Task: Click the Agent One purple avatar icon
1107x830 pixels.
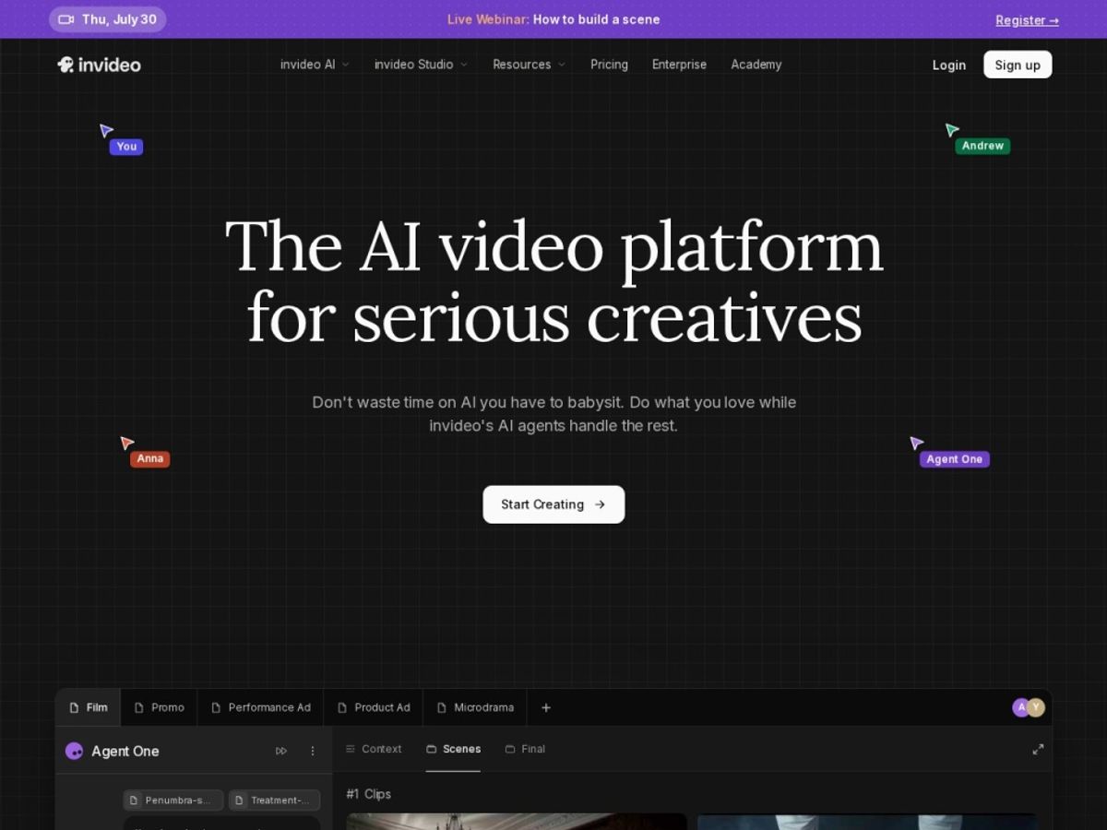Action: pyautogui.click(x=75, y=752)
